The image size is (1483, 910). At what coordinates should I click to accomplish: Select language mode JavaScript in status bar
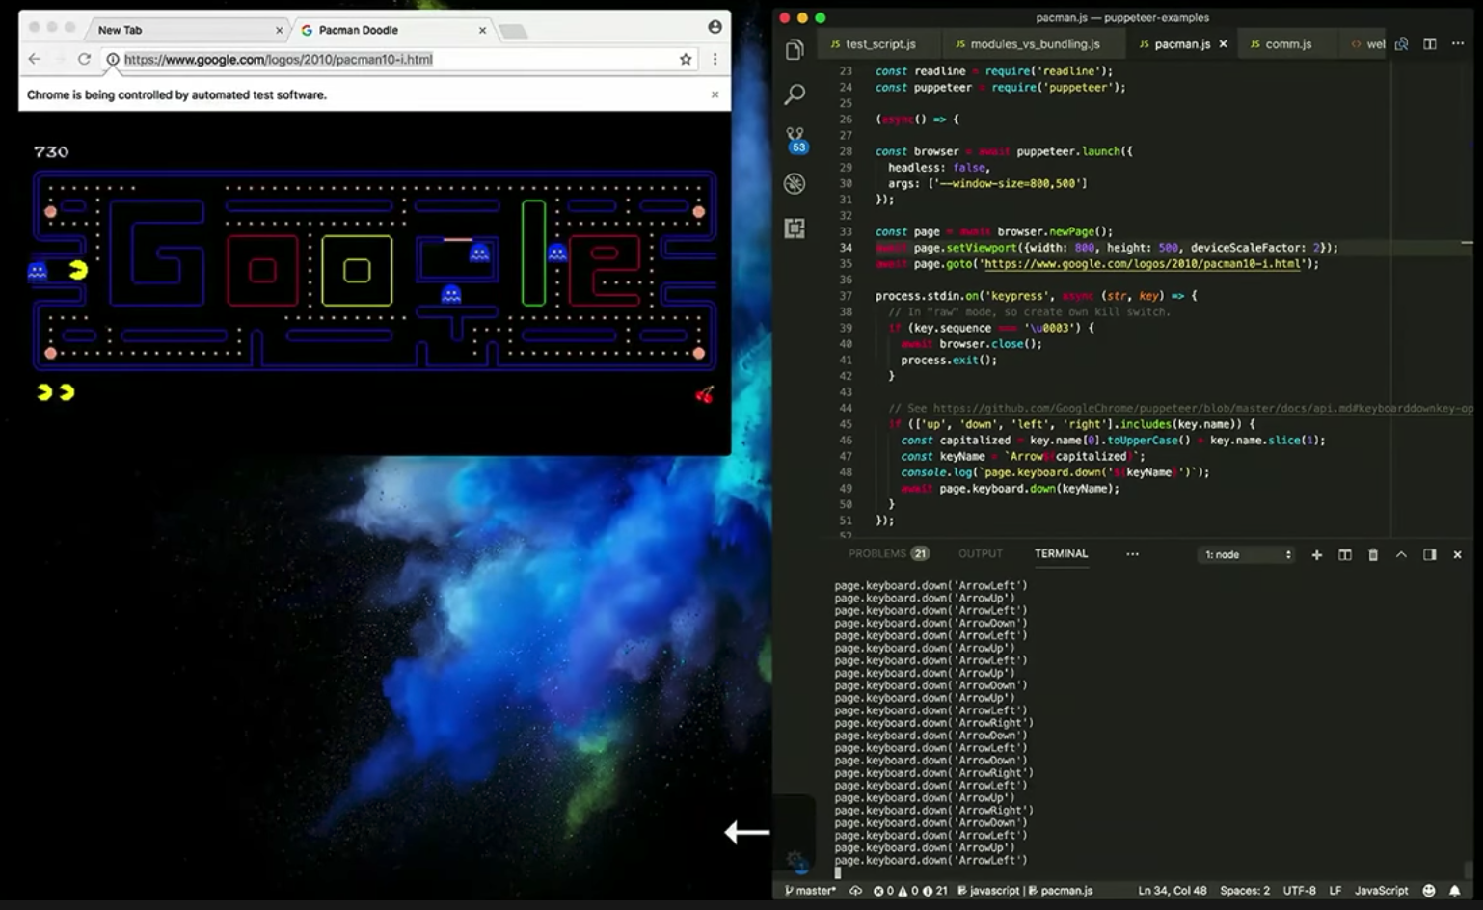click(x=1381, y=891)
